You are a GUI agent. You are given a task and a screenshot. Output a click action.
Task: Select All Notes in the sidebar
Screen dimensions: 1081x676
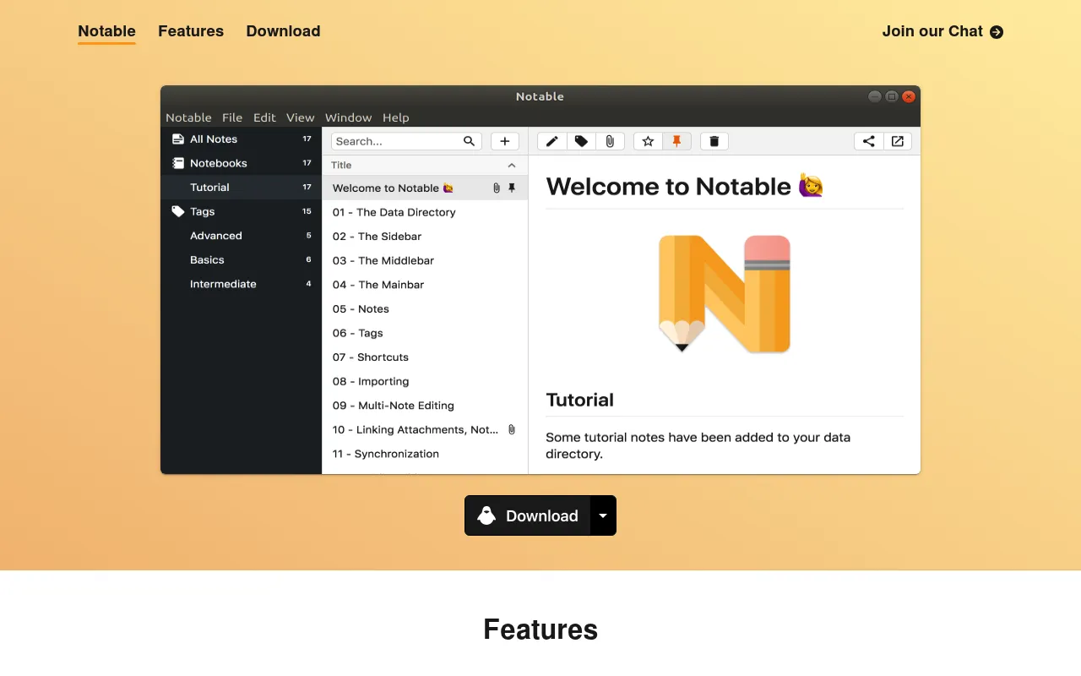tap(242, 139)
